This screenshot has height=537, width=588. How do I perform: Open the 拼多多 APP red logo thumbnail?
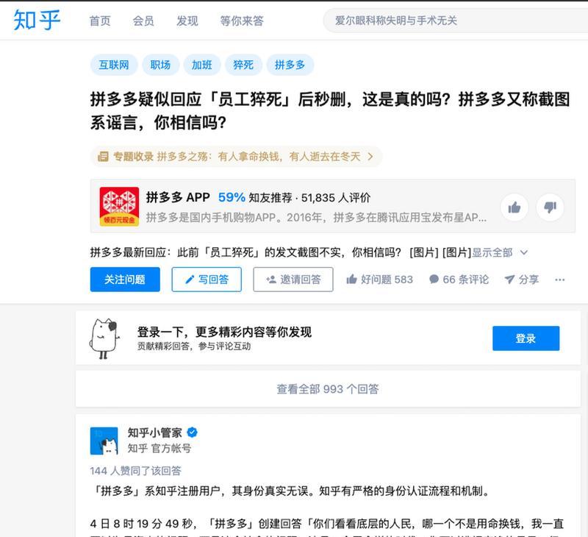(x=119, y=207)
